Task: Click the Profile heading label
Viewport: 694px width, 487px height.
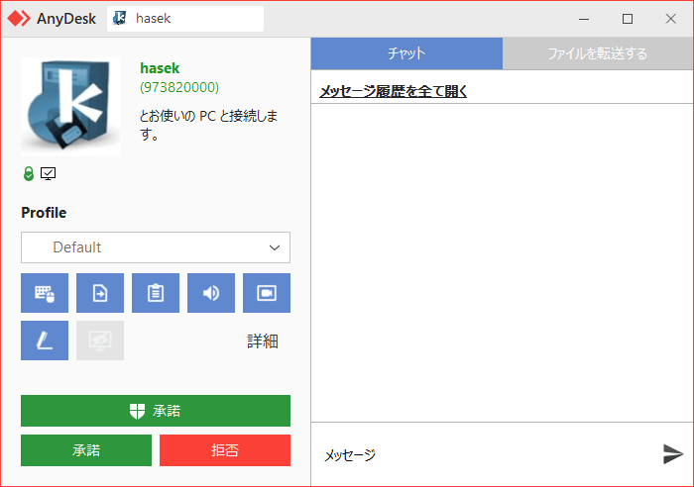Action: coord(44,213)
